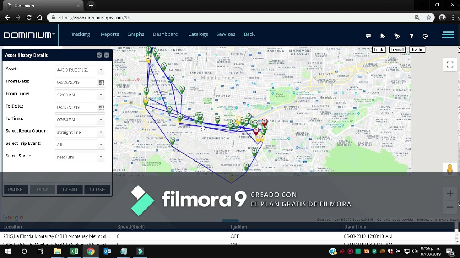Zoom out on the map
Viewport: 460px width, 258px height.
[450, 207]
